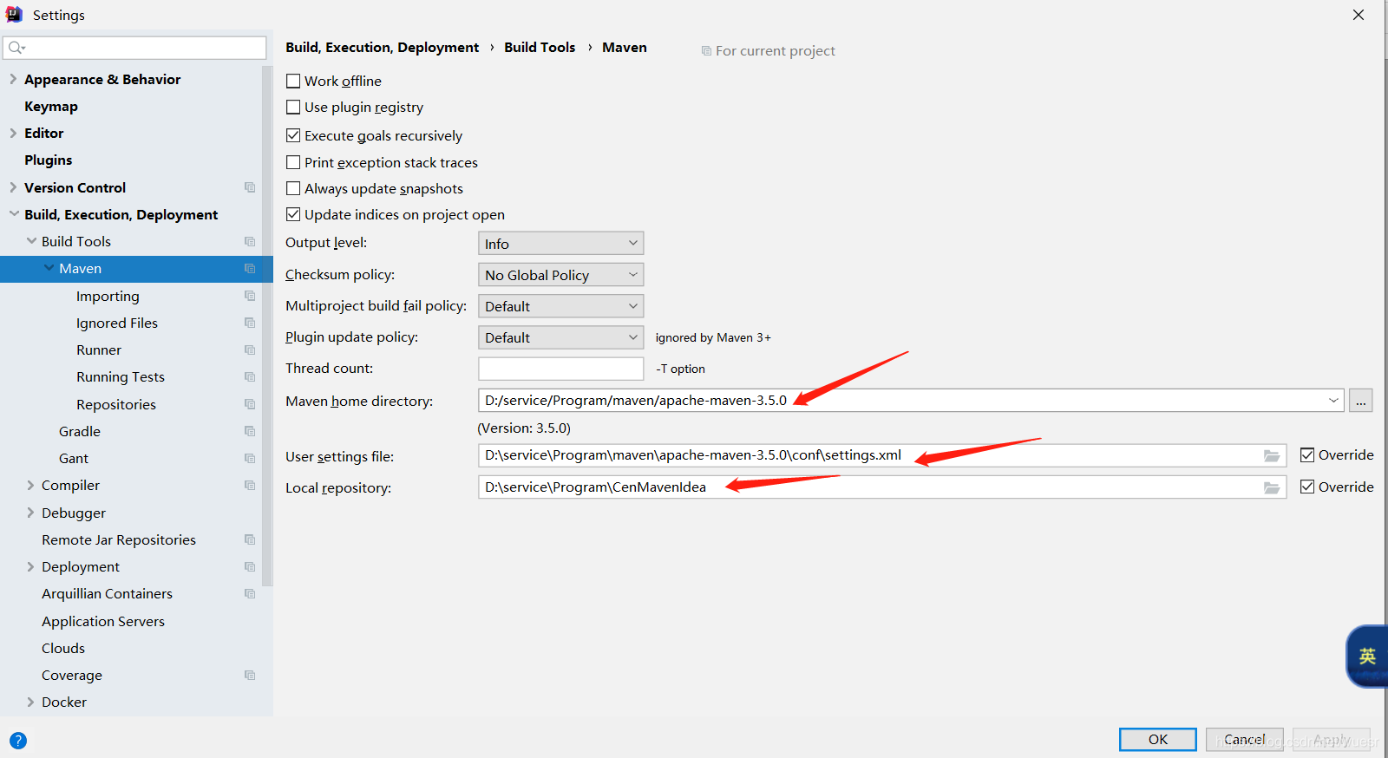Click the Apply button

point(1332,739)
